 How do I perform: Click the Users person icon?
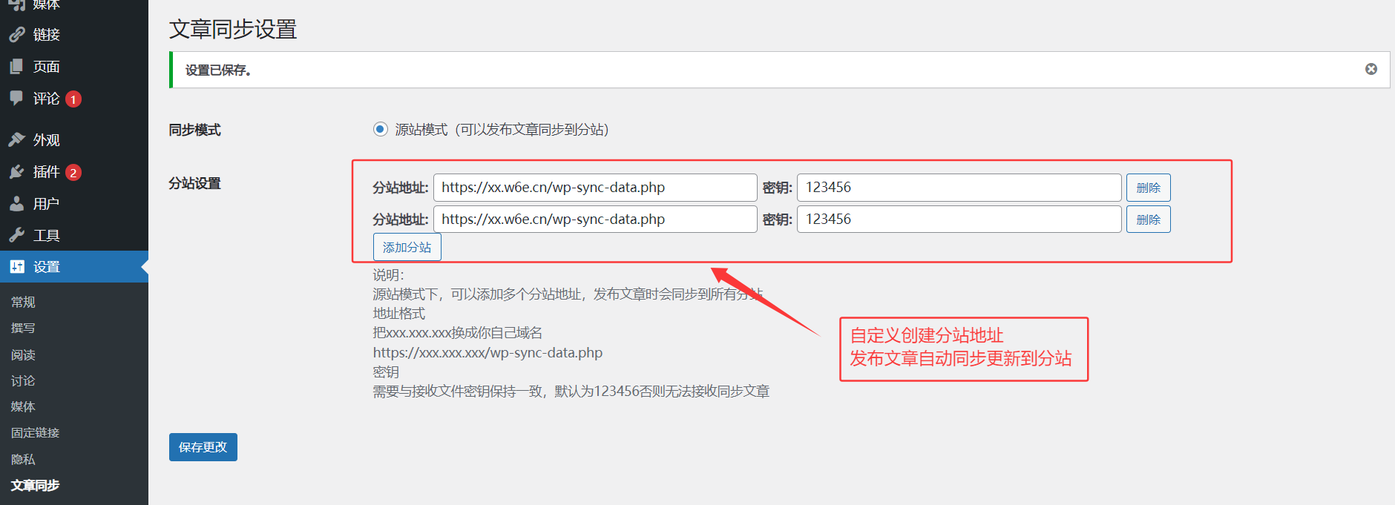tap(16, 204)
